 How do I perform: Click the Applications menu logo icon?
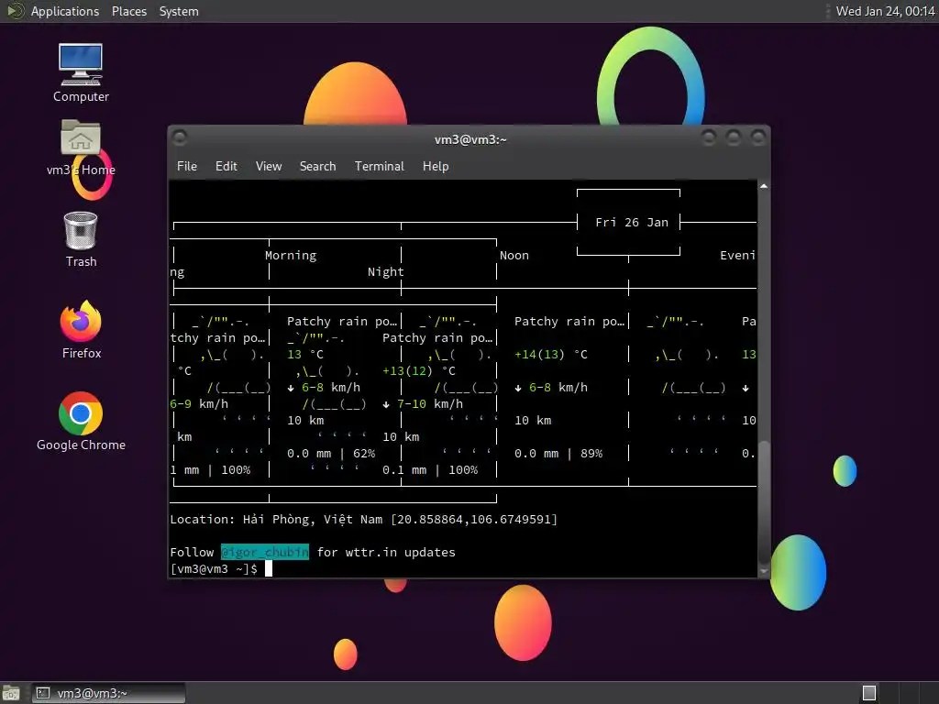click(15, 11)
